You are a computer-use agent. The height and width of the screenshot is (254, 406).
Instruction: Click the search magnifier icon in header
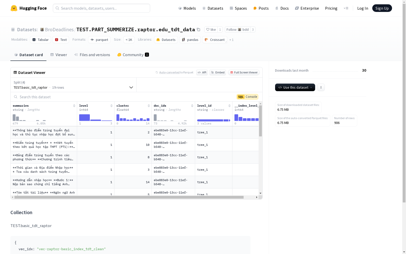point(57,8)
